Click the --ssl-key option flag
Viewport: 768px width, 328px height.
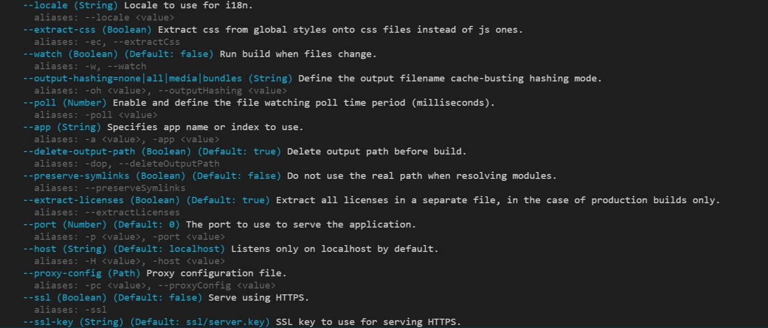point(48,322)
